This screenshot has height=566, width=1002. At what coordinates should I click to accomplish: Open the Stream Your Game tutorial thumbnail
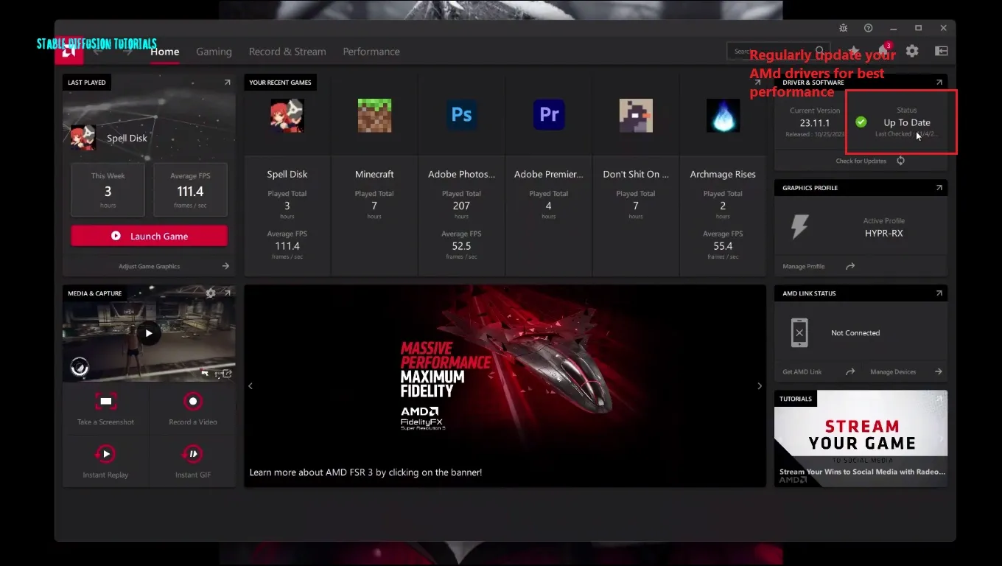tap(861, 439)
